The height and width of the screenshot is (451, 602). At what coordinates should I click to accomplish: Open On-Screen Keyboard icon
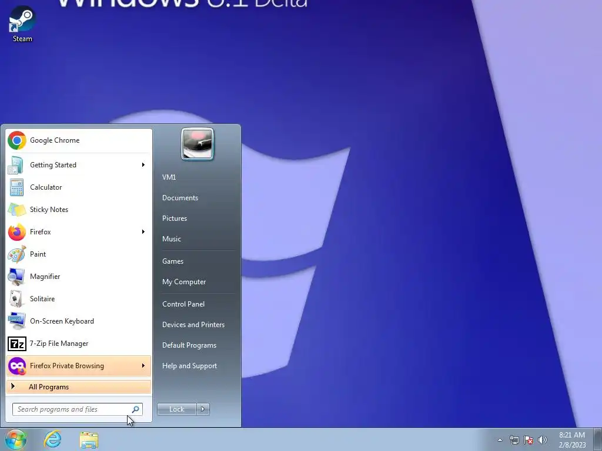tap(16, 321)
